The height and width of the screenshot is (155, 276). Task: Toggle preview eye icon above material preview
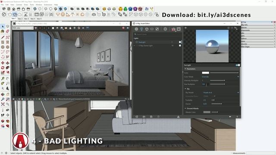tap(185, 28)
